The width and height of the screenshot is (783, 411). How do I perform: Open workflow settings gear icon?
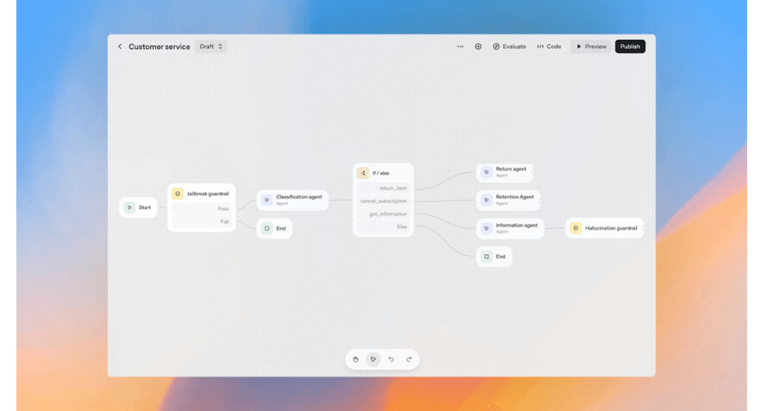click(x=478, y=47)
